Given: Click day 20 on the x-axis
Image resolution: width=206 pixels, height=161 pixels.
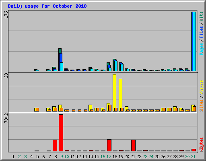Looking at the screenshot, I should pyautogui.click(x=127, y=157).
